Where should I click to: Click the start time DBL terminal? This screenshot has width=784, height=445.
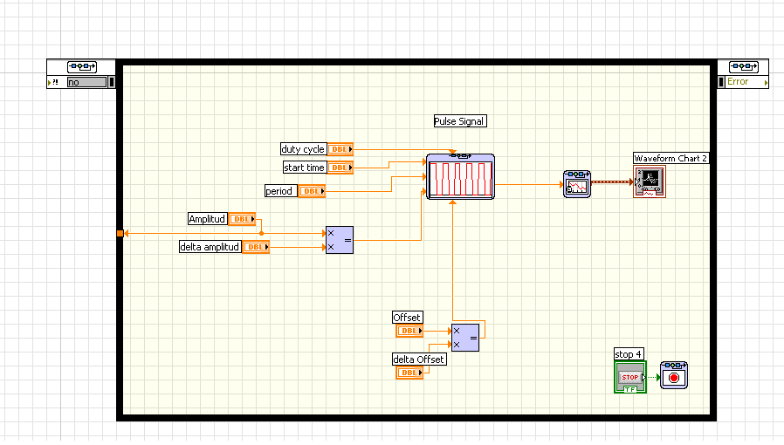[340, 168]
